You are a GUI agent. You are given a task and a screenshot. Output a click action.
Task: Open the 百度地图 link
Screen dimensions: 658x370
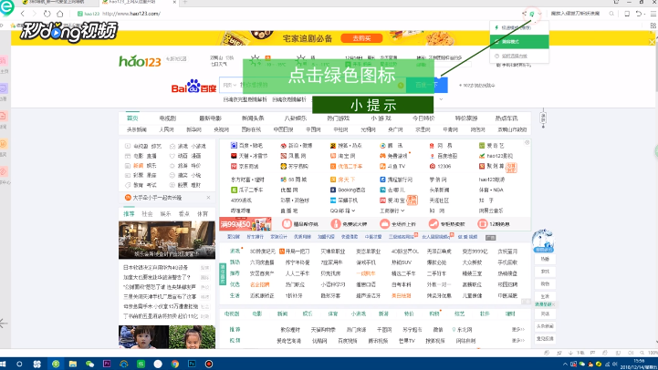click(x=444, y=156)
